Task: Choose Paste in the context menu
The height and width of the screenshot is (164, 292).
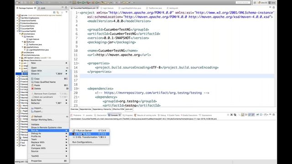Action: (48, 85)
